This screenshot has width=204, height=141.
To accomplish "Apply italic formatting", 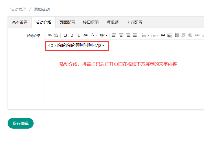I will pyautogui.click(x=72, y=35).
